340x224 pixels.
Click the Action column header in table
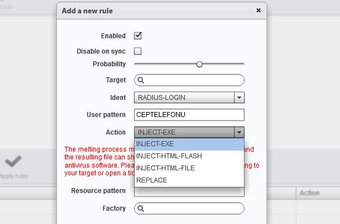[309, 193]
